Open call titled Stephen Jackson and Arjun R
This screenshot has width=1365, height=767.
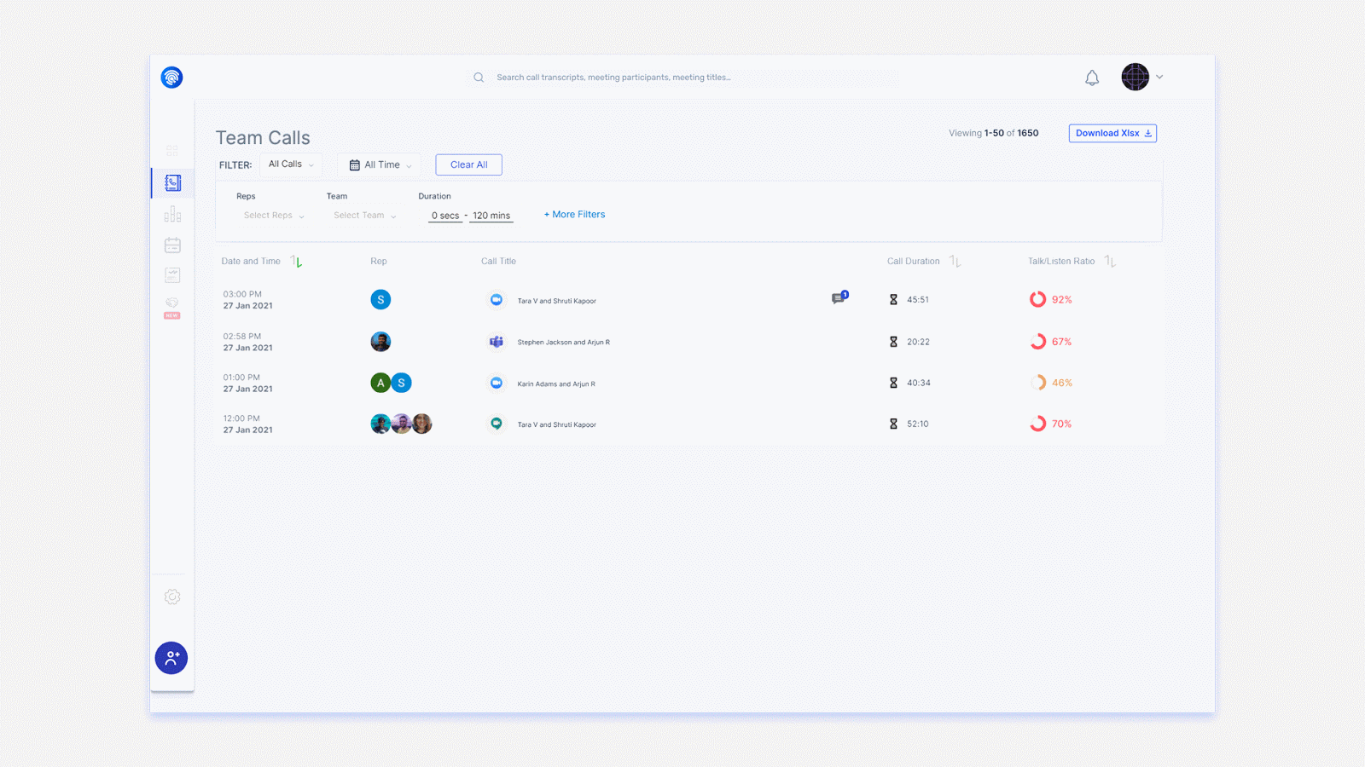tap(563, 343)
